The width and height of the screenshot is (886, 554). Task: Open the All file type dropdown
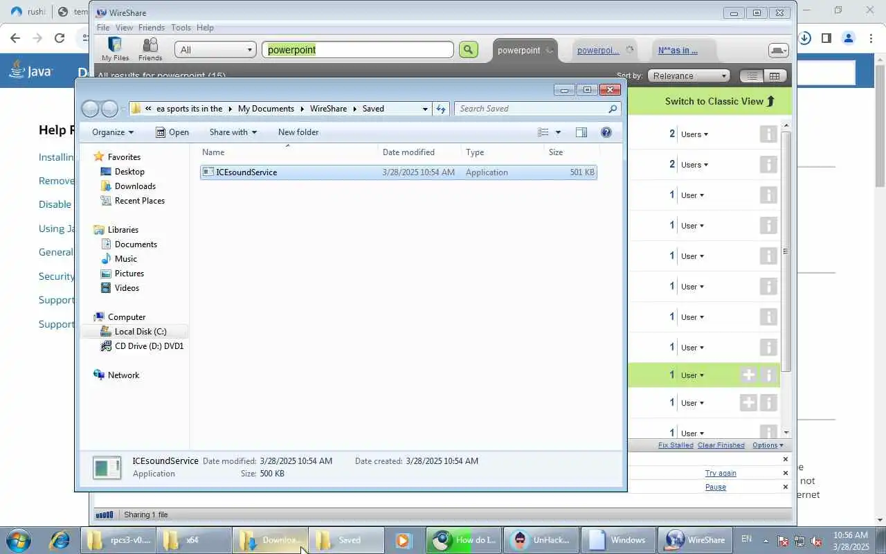[216, 50]
